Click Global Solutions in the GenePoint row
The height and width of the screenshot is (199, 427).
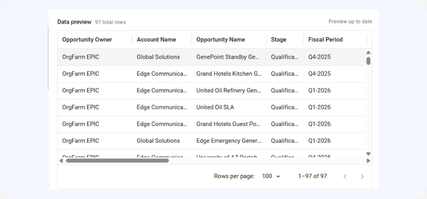click(158, 57)
